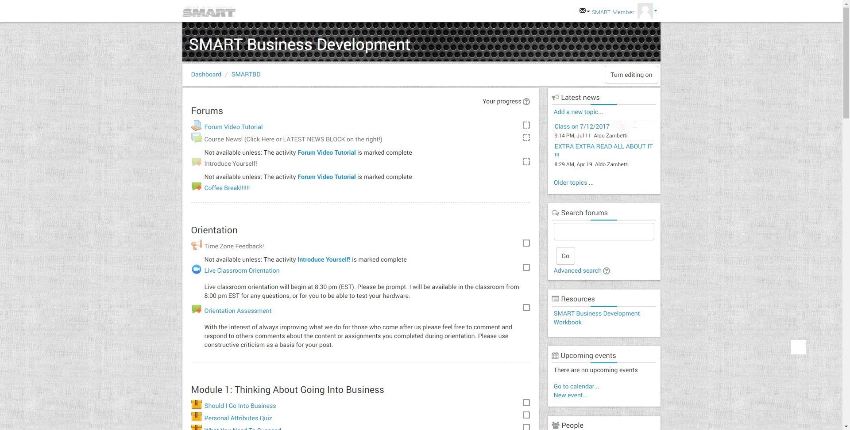The width and height of the screenshot is (850, 430).
Task: Check Personal Attributes Quiz completion box
Action: 526,415
